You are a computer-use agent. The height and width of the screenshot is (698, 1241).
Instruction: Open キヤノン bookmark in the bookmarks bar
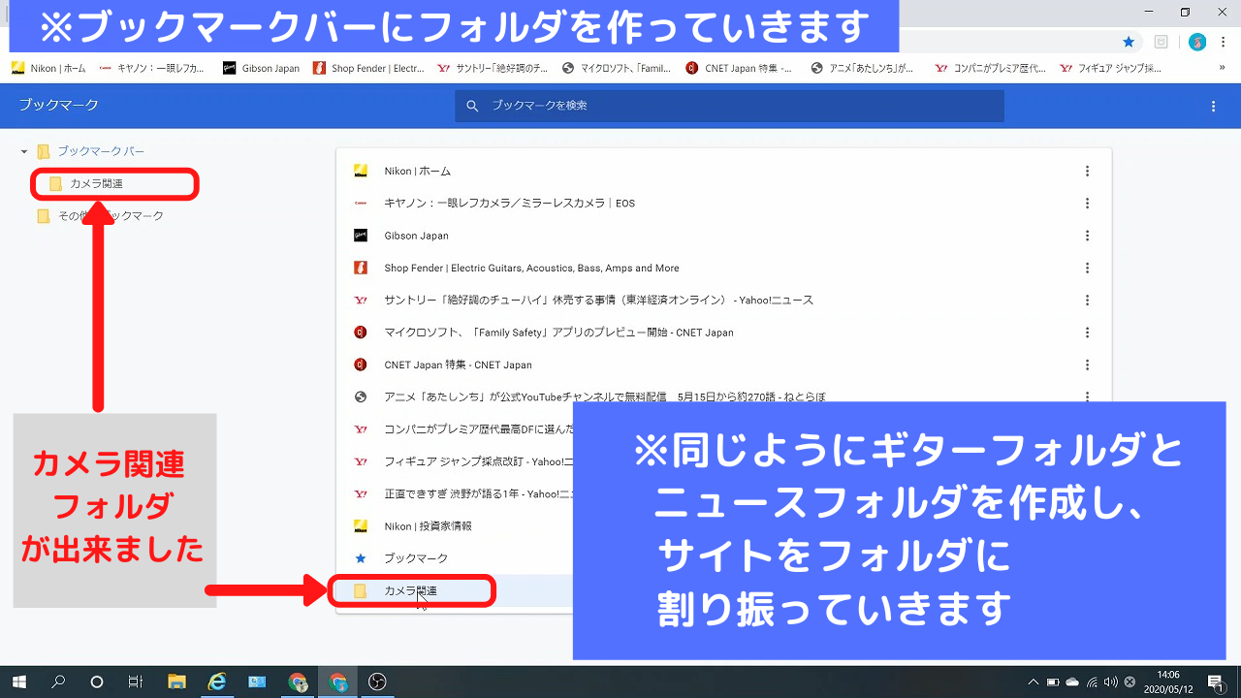[152, 69]
